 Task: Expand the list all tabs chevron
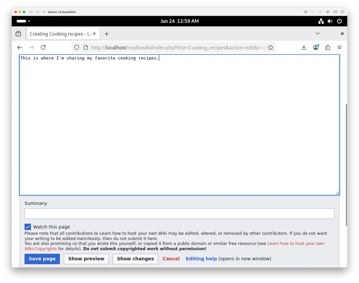[x=318, y=34]
